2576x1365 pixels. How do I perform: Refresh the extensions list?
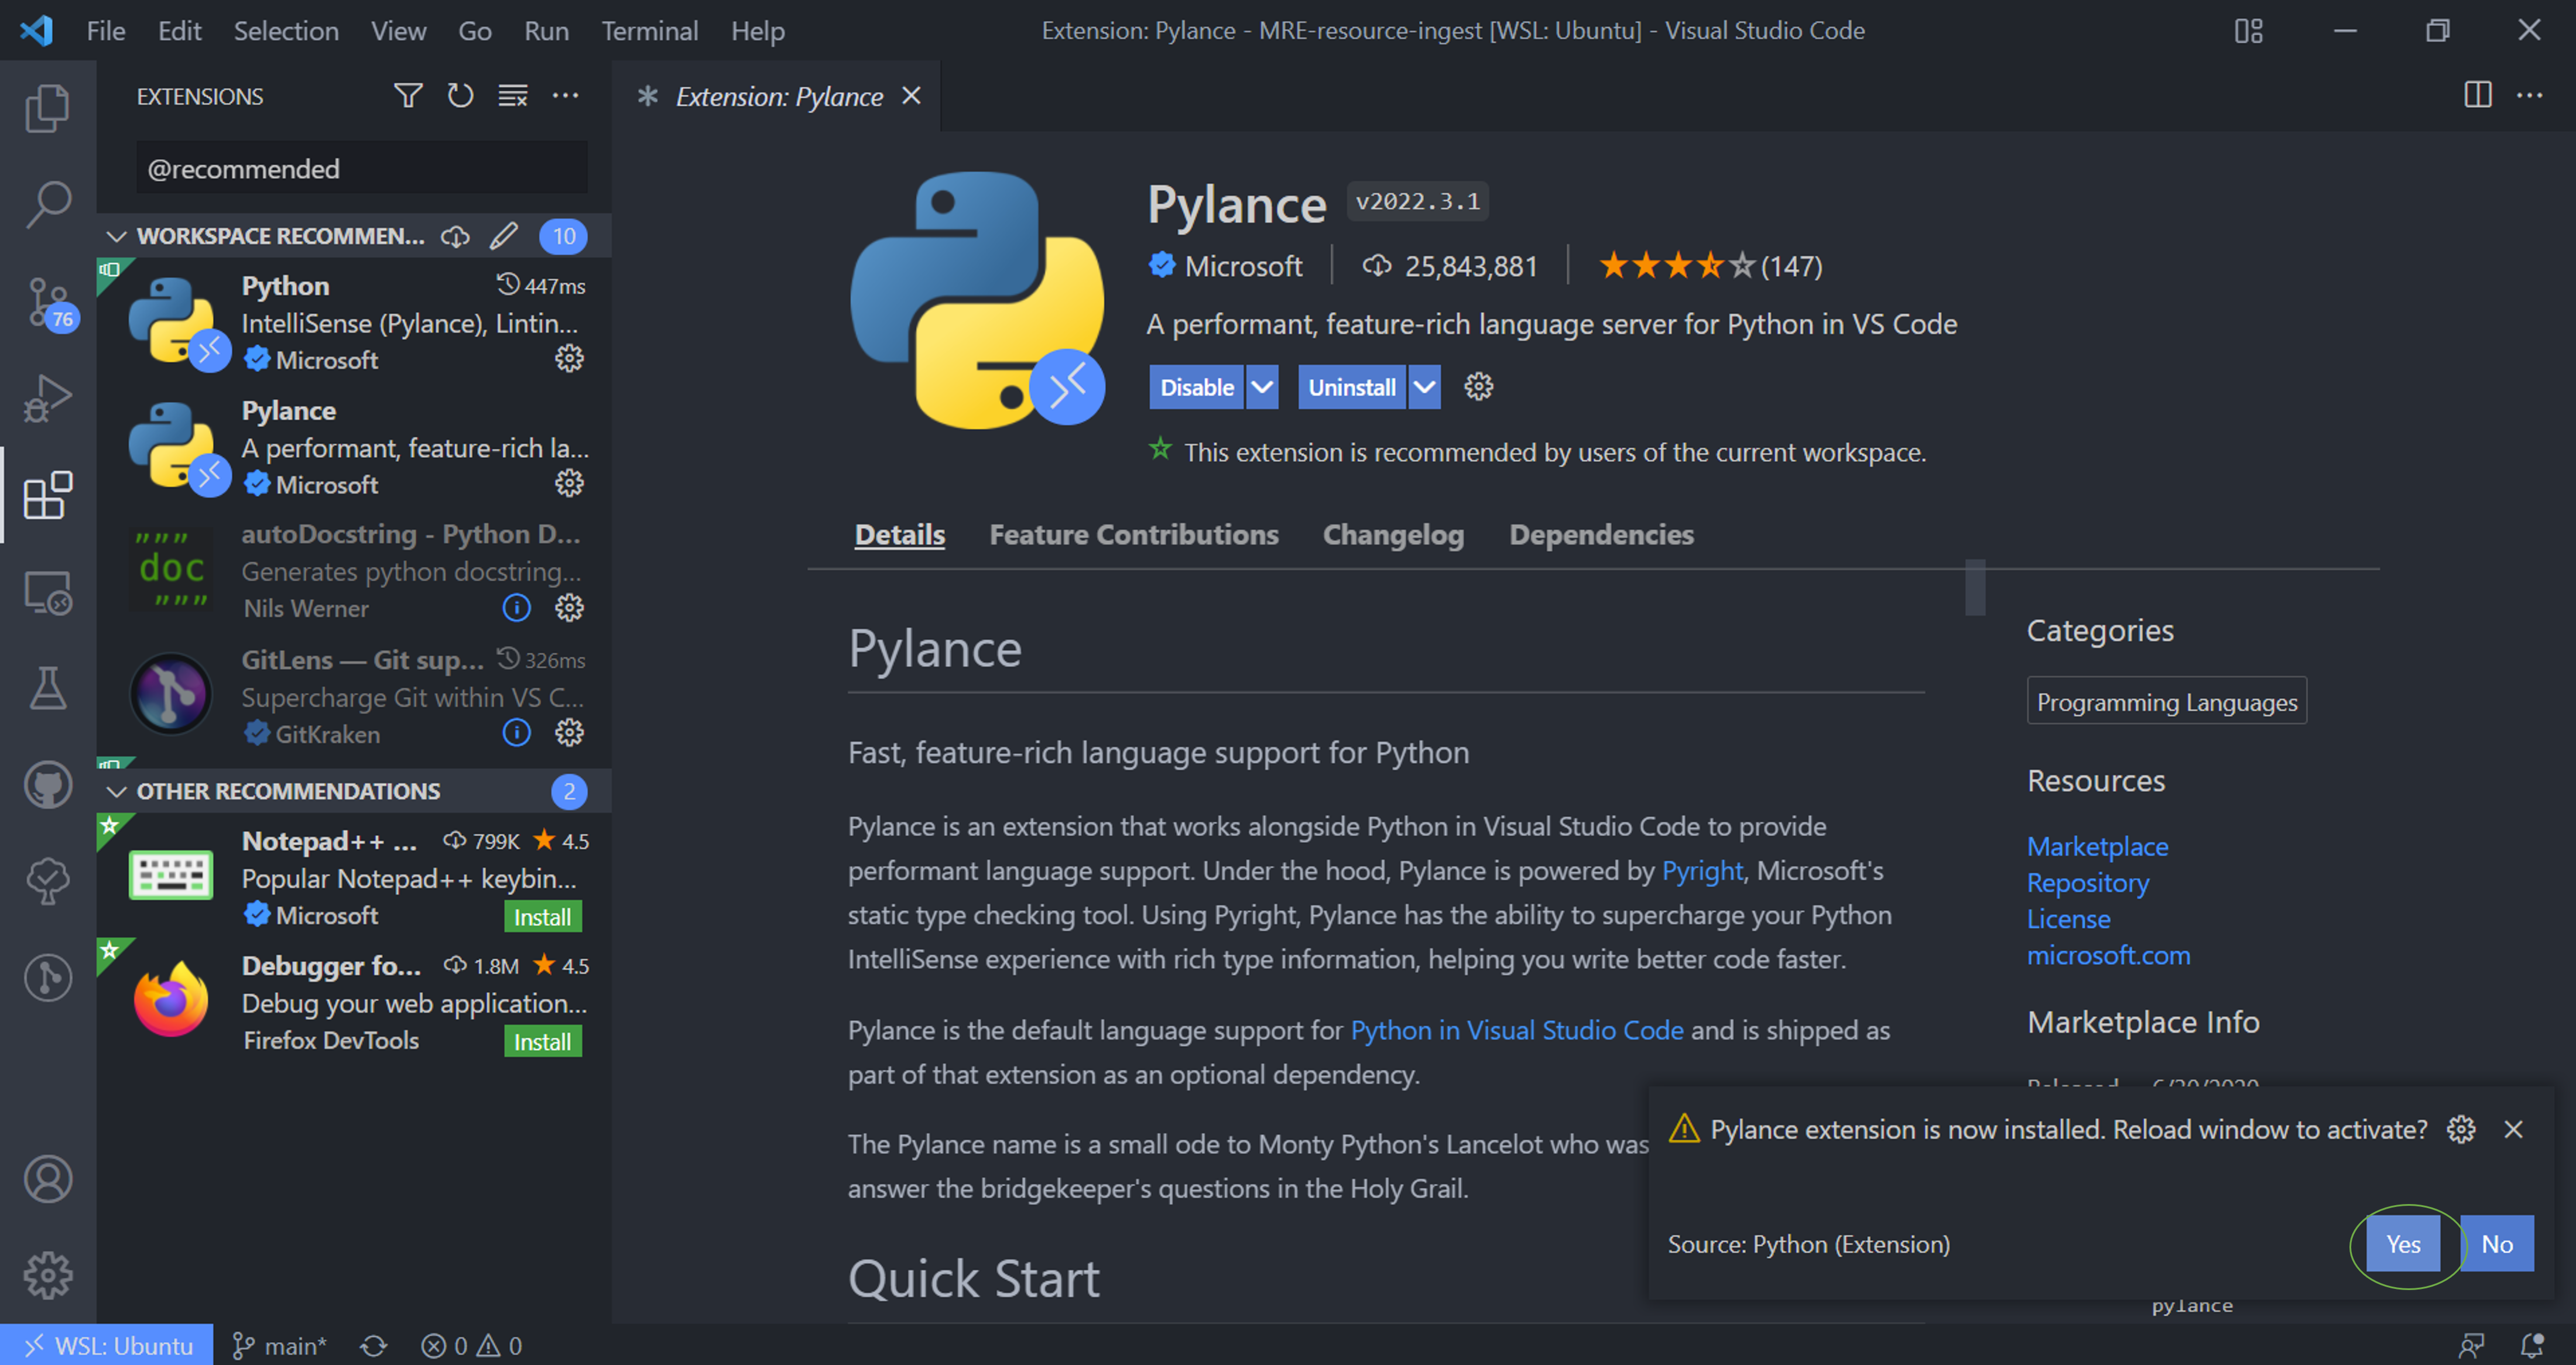[460, 96]
